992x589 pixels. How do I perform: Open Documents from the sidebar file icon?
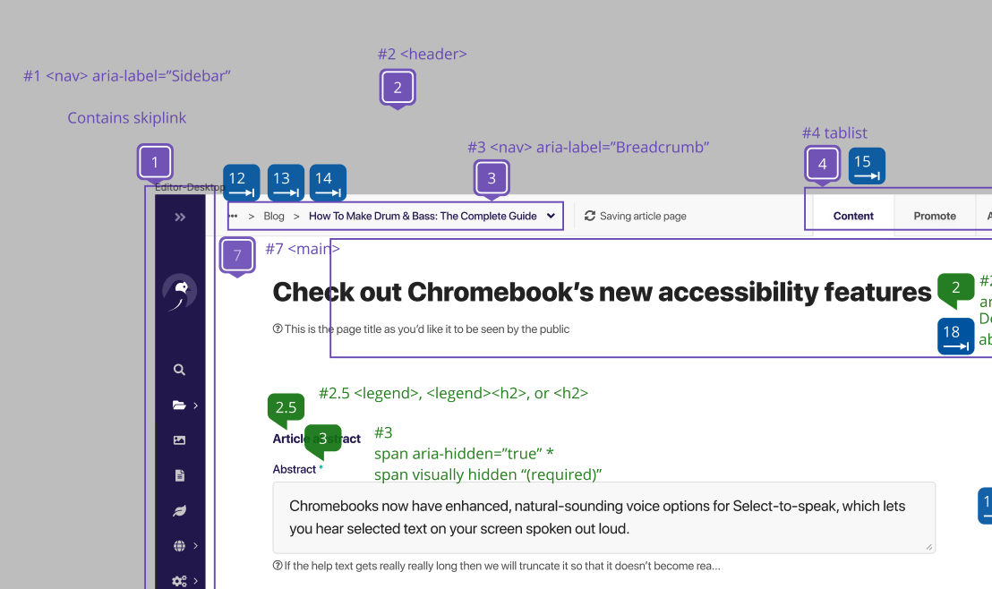(180, 475)
